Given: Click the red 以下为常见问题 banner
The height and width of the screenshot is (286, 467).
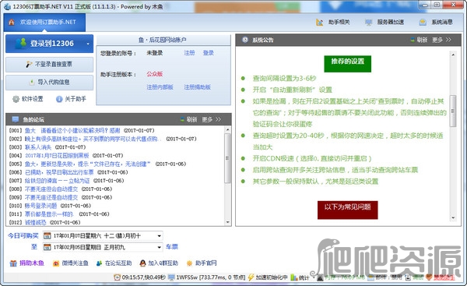Looking at the screenshot, I should [x=348, y=210].
